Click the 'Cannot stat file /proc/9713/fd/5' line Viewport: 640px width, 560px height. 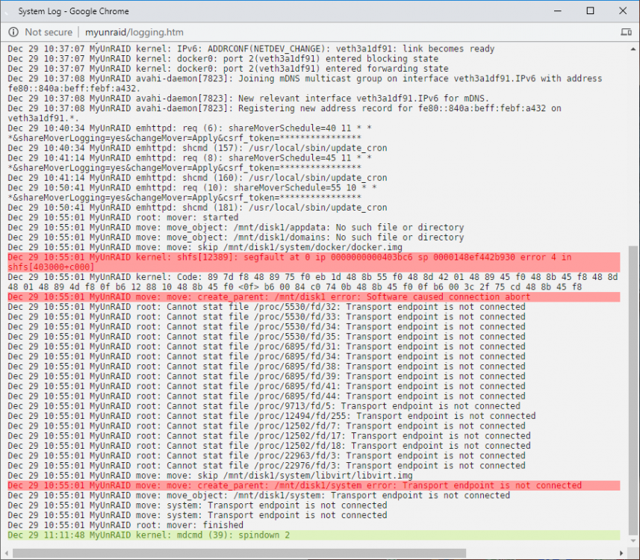point(264,405)
